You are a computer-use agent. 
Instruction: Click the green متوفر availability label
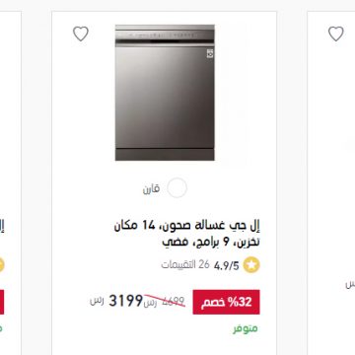pos(246,328)
